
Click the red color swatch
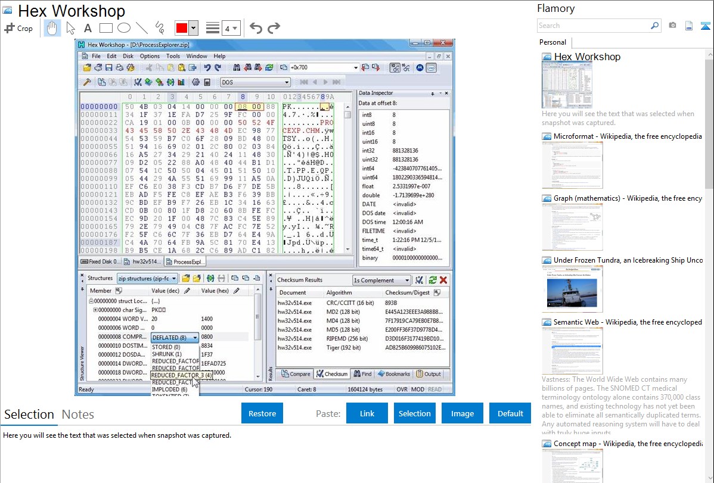point(182,28)
